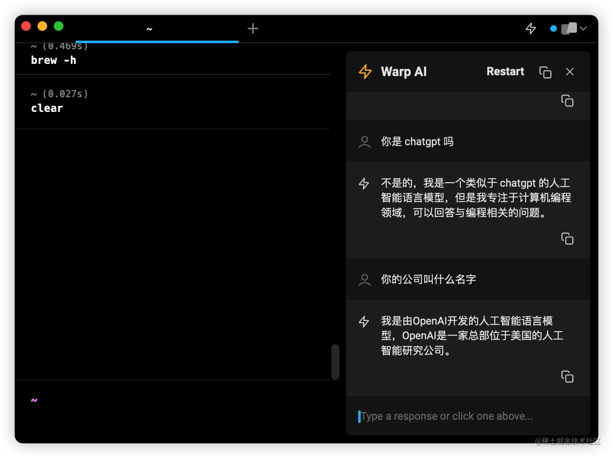The height and width of the screenshot is (458, 613).
Task: Click the question '你是 chatgpt 吗'
Action: click(x=417, y=142)
